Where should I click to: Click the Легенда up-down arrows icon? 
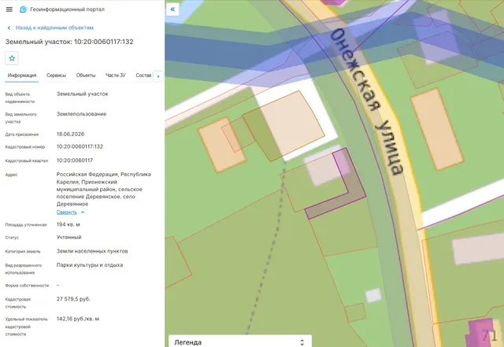(302, 342)
